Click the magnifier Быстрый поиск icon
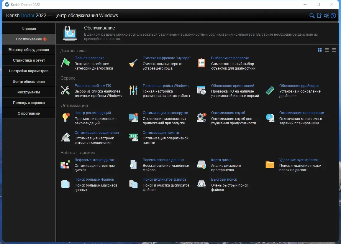 (x=201, y=184)
